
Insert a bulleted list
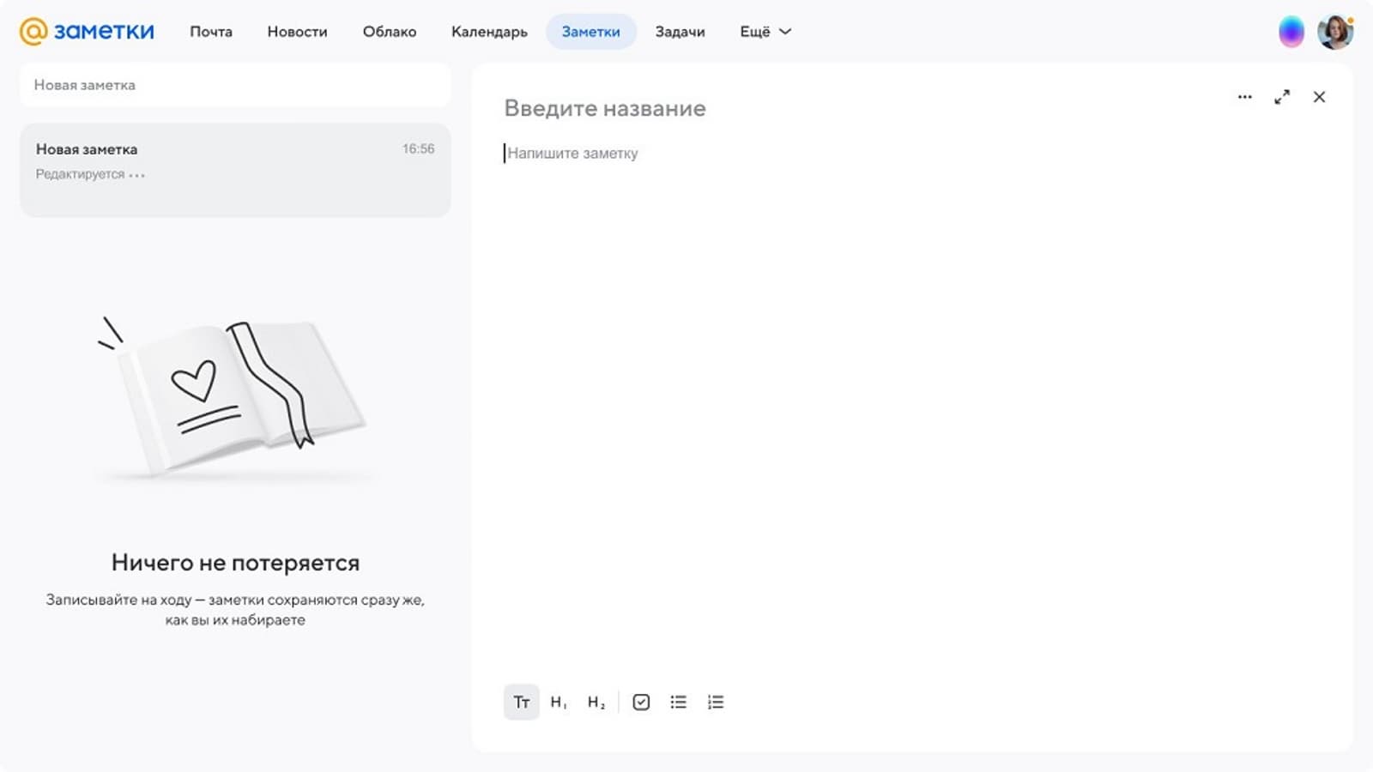pos(678,703)
